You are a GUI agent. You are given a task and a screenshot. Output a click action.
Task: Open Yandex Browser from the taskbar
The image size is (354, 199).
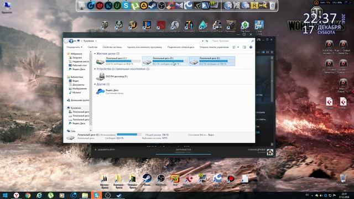(16, 195)
